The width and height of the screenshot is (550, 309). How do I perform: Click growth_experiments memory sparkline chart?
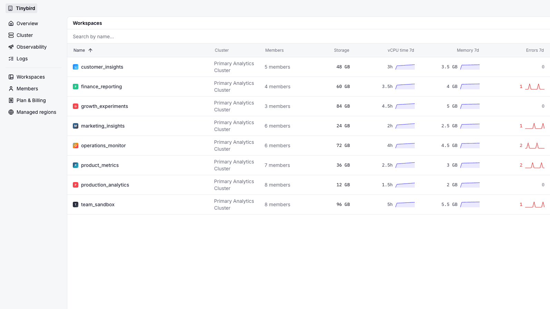pos(470,106)
